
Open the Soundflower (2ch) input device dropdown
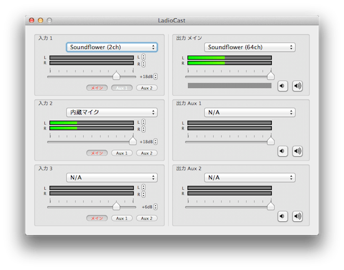[112, 47]
